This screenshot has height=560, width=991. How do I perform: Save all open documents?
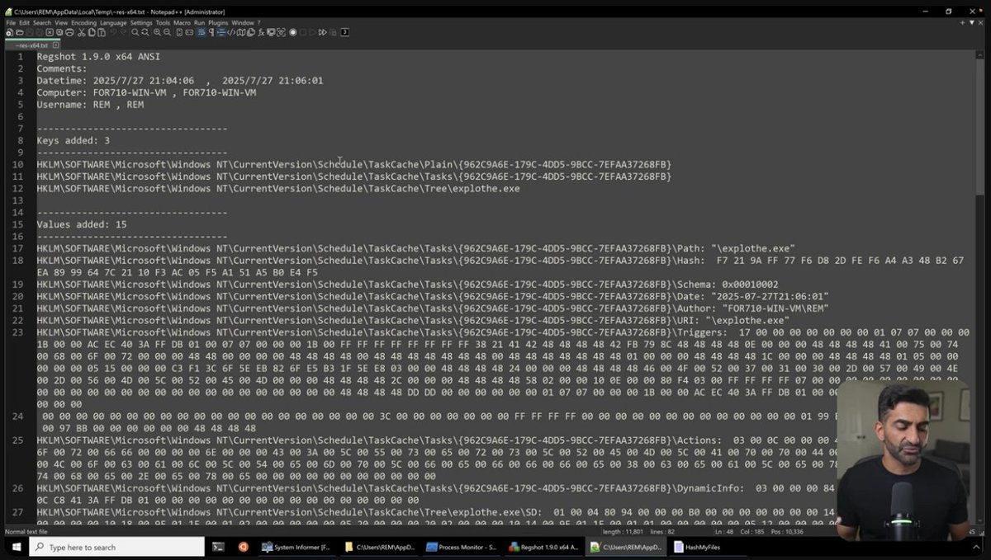click(38, 32)
